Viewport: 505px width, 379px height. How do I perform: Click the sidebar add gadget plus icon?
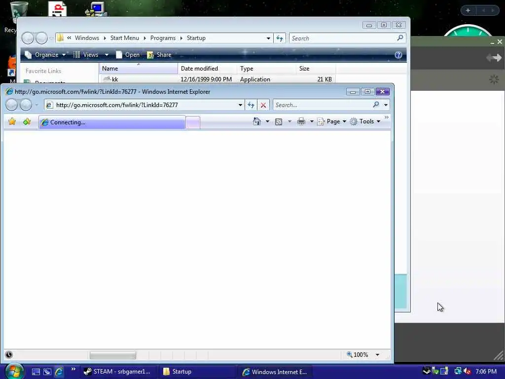pos(468,11)
